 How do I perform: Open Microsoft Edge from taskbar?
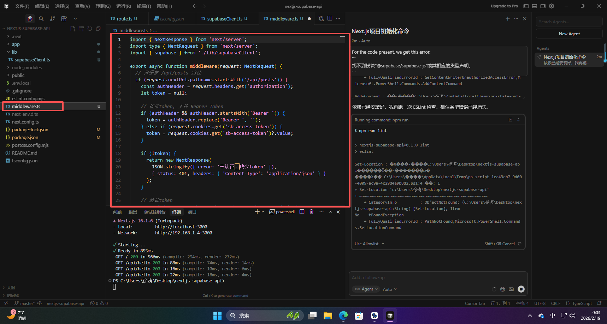343,316
